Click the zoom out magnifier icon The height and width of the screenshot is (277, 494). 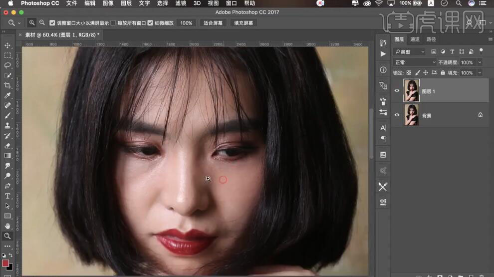(42, 23)
